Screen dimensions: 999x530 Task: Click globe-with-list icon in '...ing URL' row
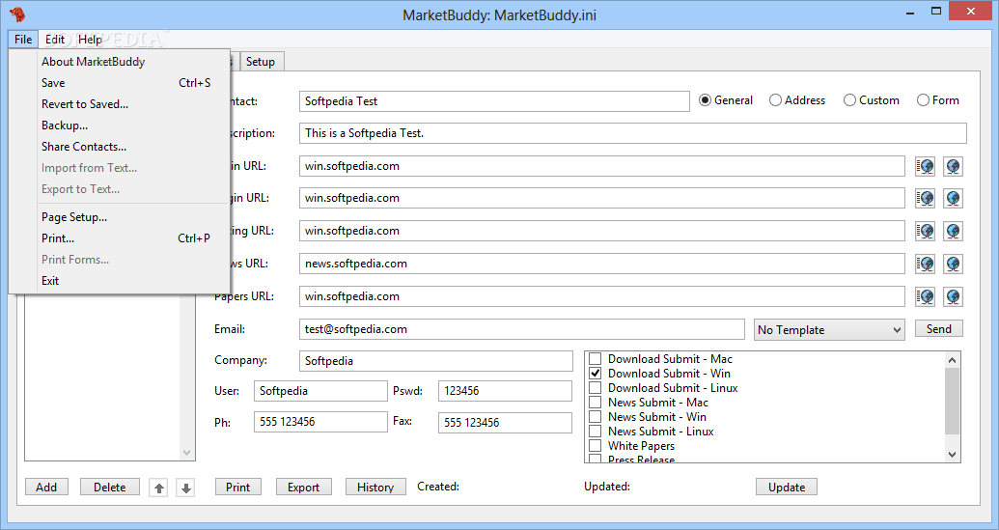[925, 231]
